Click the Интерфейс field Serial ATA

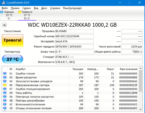pos(74,42)
